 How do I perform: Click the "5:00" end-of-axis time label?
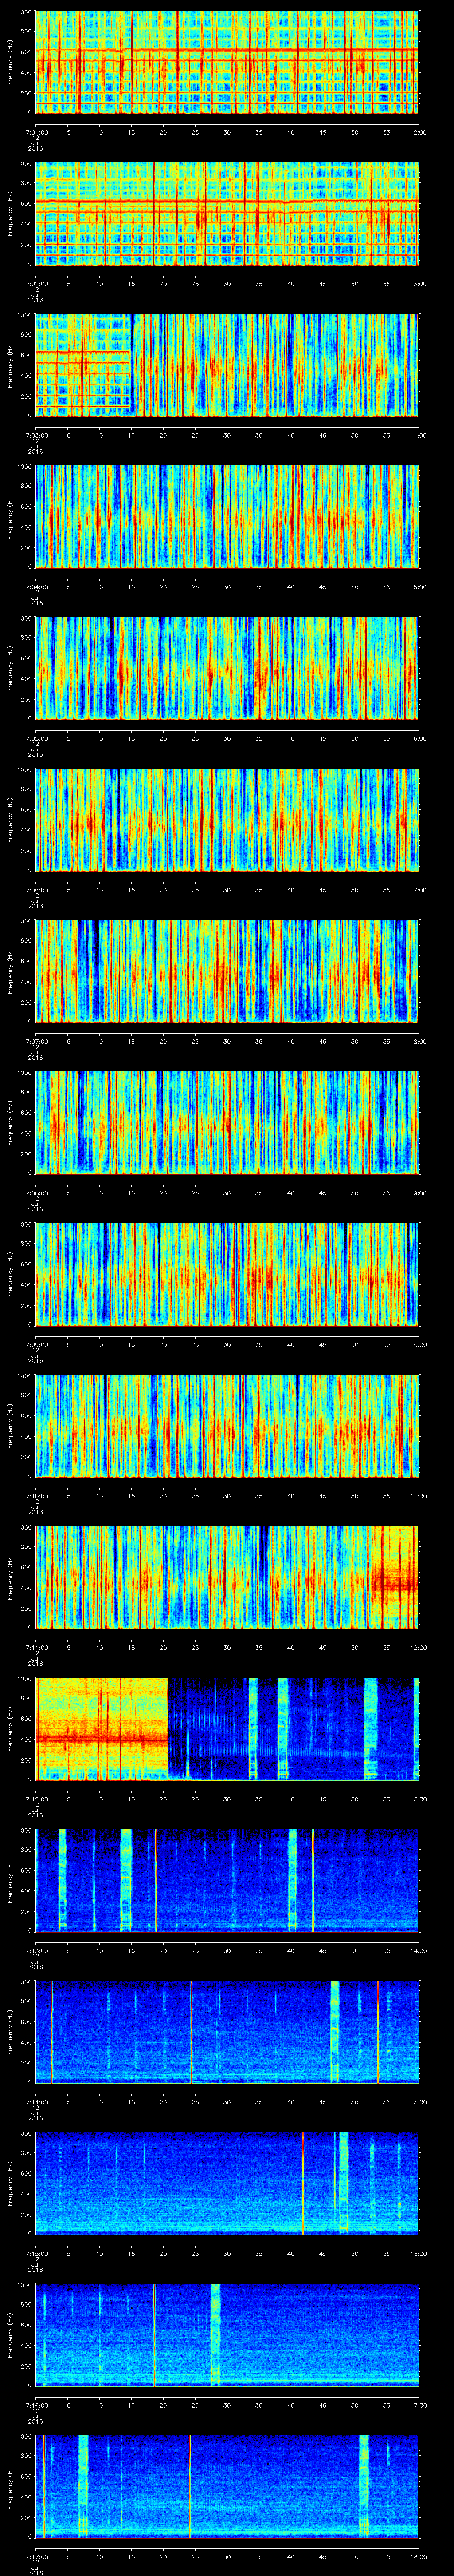(x=419, y=586)
